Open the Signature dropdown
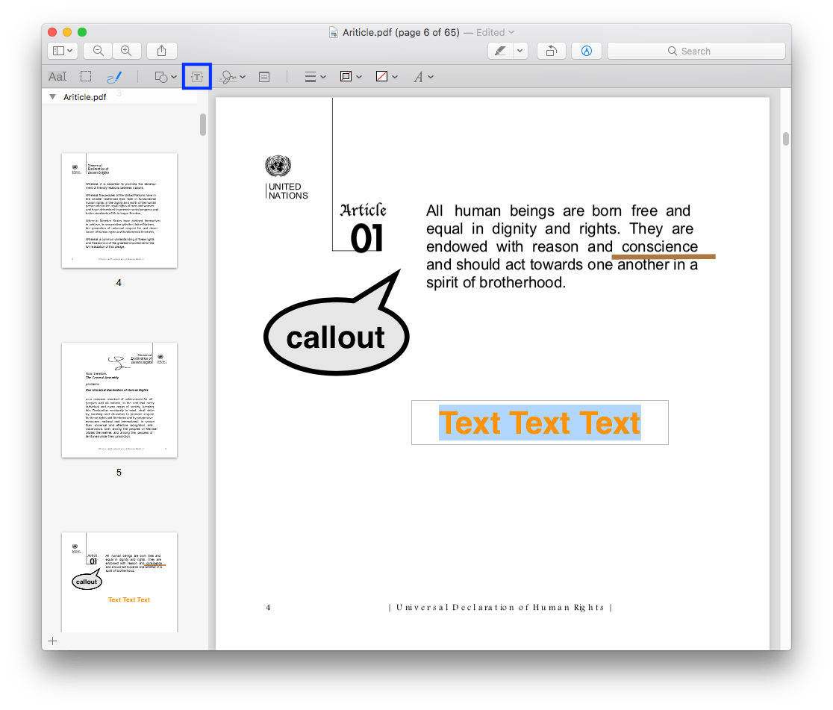The height and width of the screenshot is (710, 833). point(234,75)
